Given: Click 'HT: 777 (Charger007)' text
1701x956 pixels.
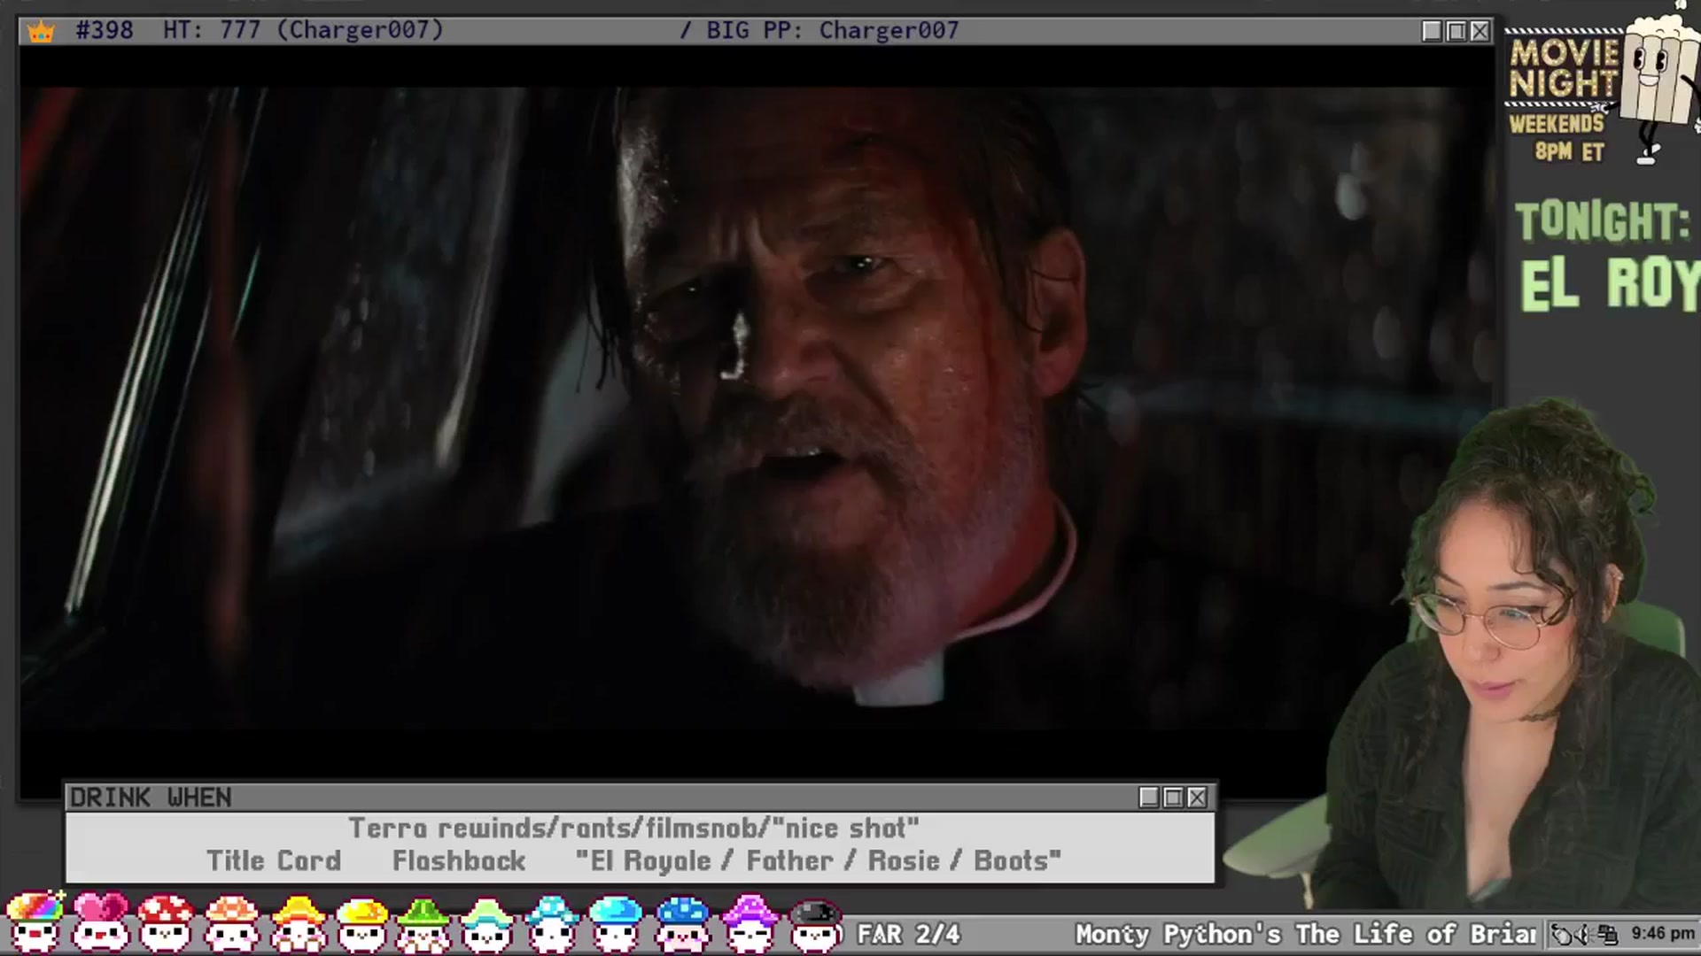Looking at the screenshot, I should click(x=303, y=30).
